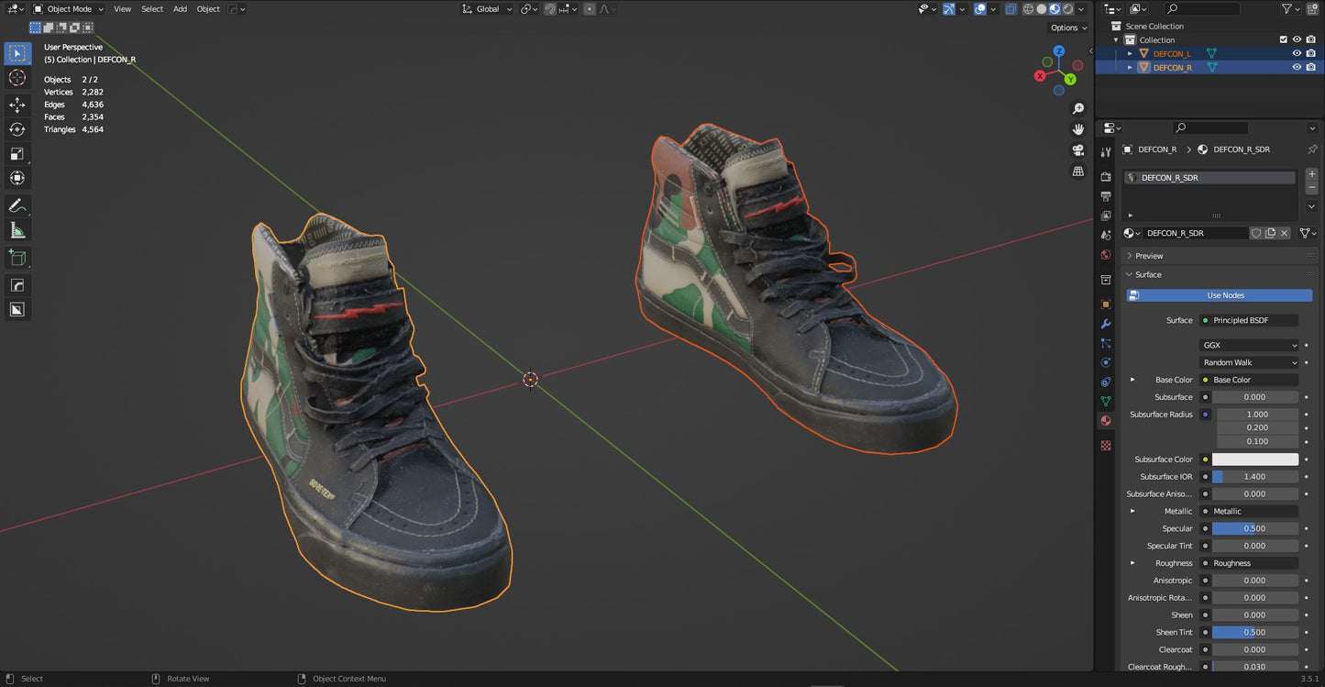Open the Modifier properties tab
This screenshot has height=687, width=1325.
pyautogui.click(x=1106, y=324)
